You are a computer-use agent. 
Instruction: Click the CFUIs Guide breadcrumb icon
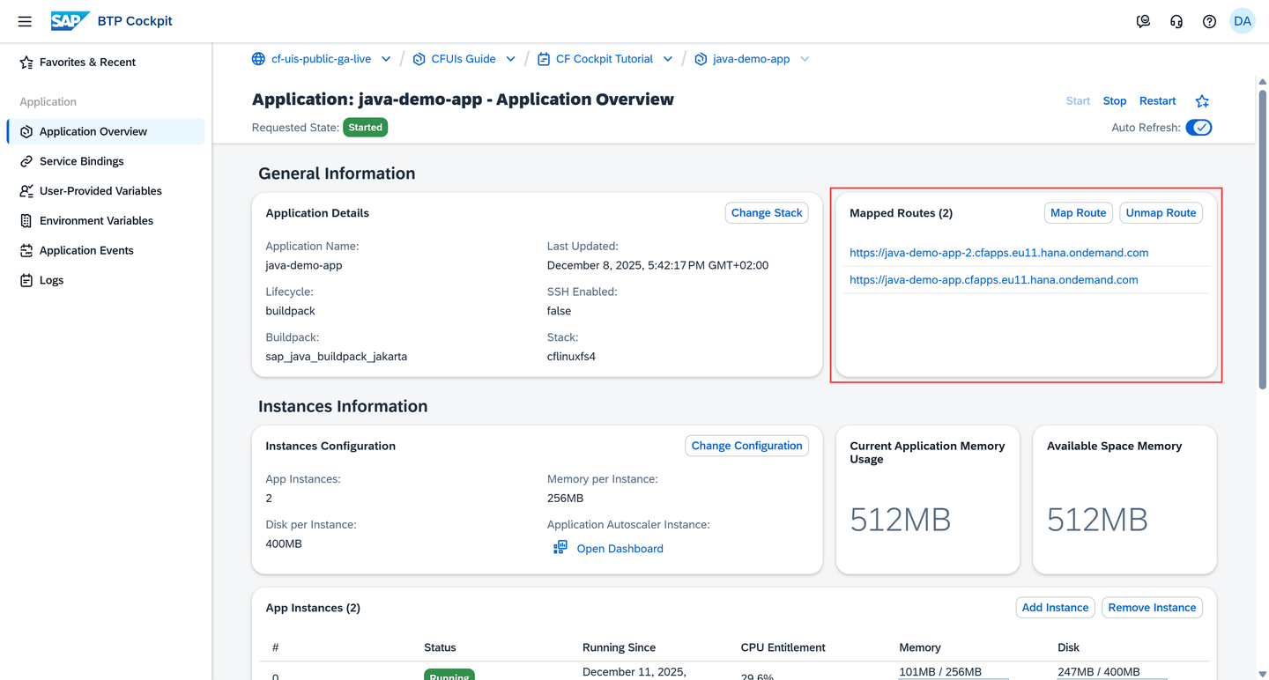[x=419, y=59]
